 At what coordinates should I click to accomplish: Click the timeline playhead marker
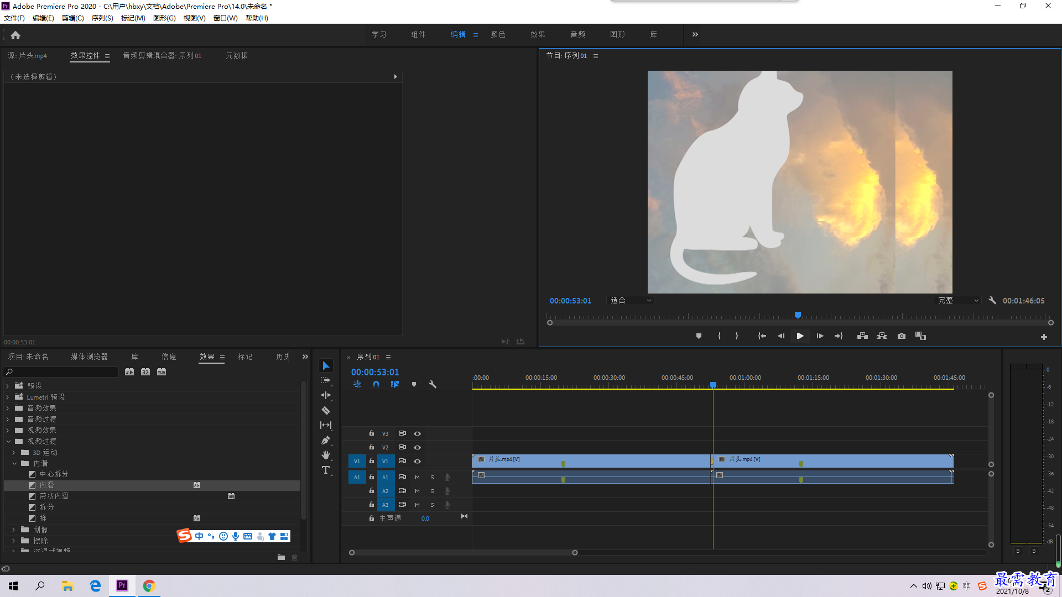pyautogui.click(x=713, y=385)
